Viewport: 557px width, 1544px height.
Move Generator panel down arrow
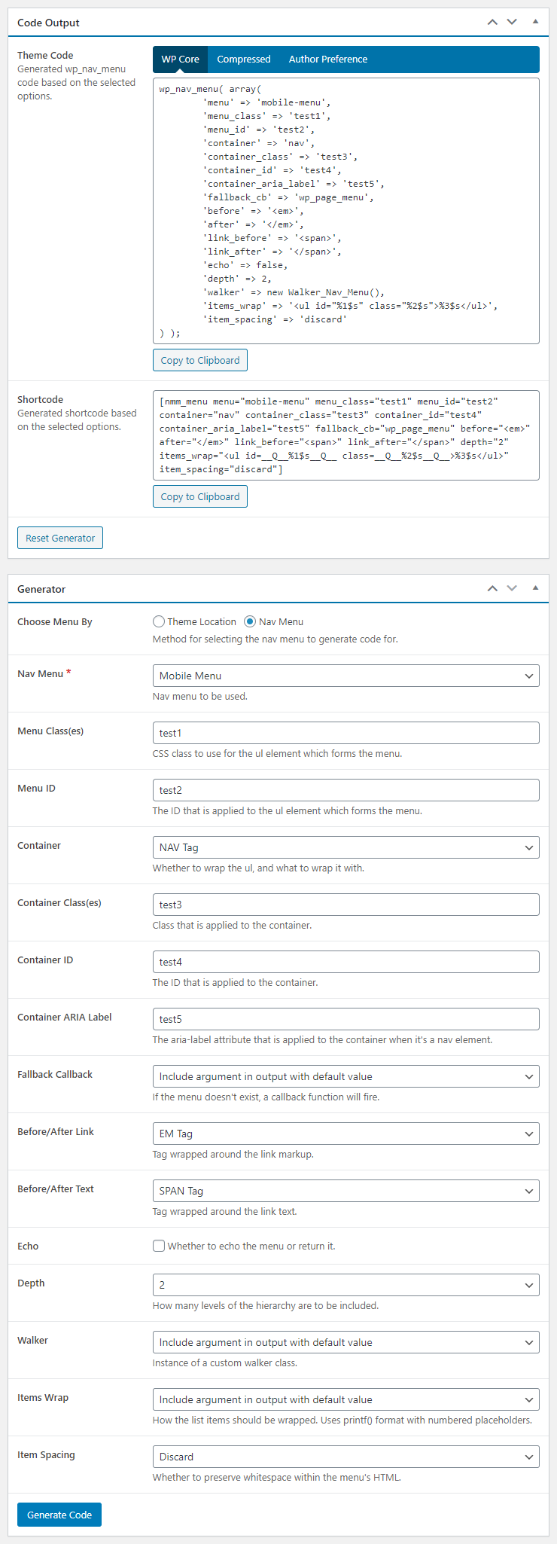(x=512, y=588)
